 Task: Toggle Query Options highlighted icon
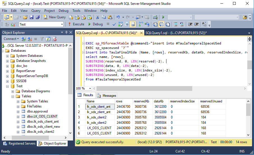click(x=133, y=24)
